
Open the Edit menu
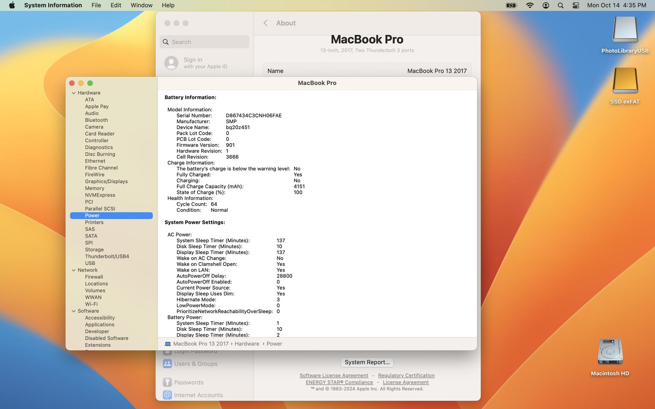tap(116, 5)
